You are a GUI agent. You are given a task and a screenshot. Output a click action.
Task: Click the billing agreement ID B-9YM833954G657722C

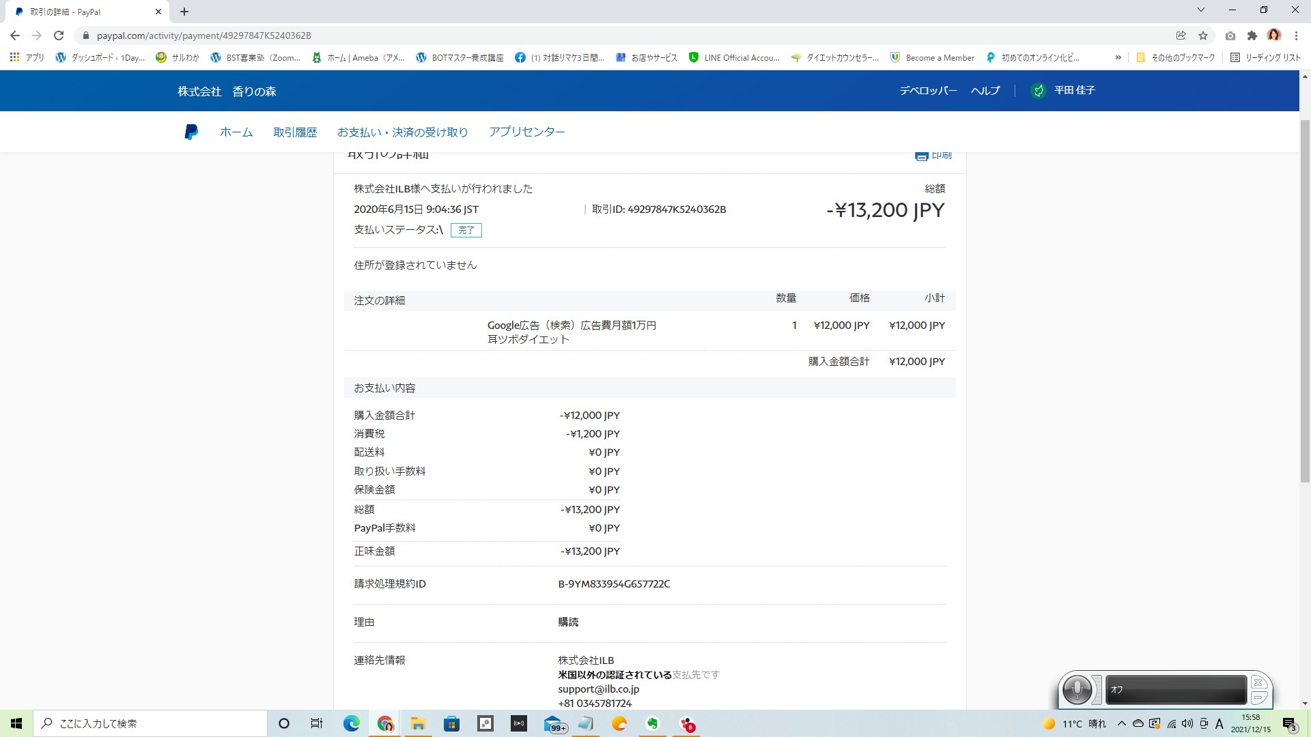tap(614, 584)
